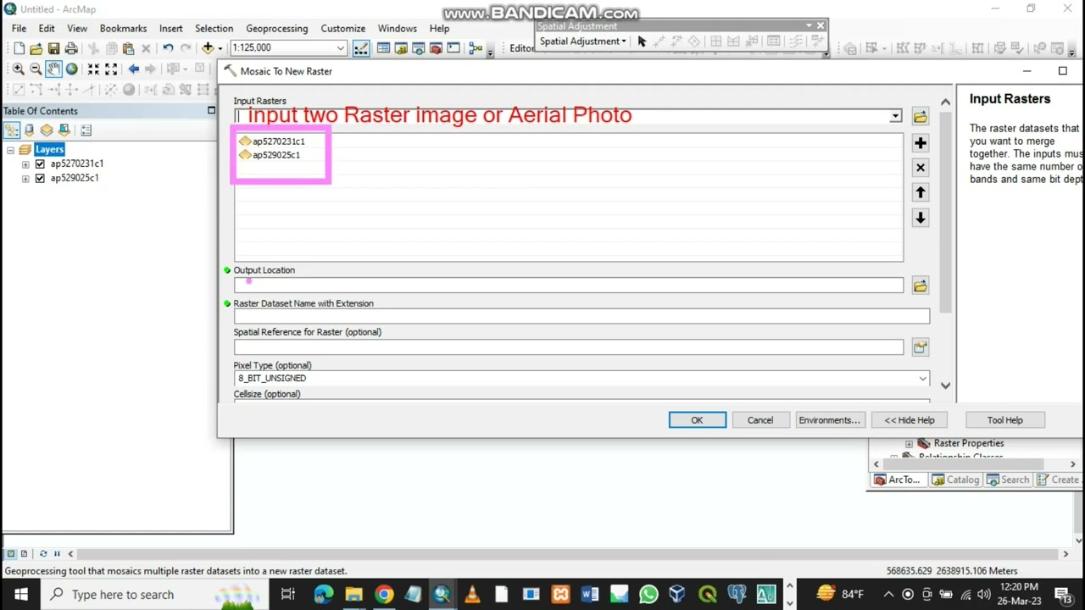
Task: Switch to the Search tab
Action: (1007, 480)
